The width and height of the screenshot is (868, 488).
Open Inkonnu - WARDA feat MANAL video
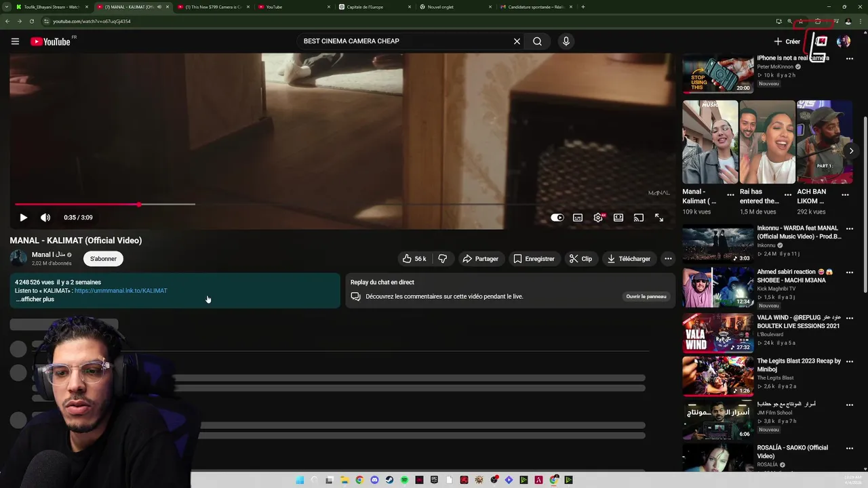799,232
